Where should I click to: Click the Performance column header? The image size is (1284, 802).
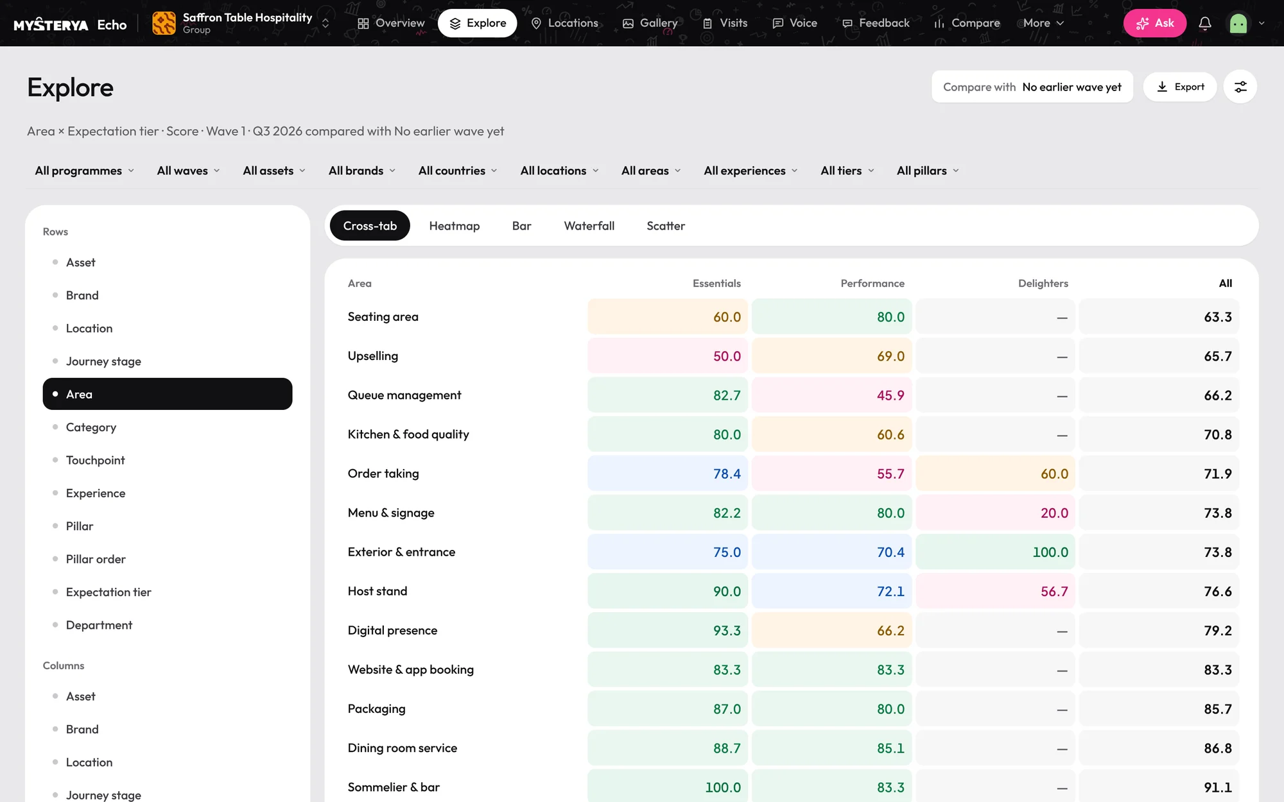point(872,283)
